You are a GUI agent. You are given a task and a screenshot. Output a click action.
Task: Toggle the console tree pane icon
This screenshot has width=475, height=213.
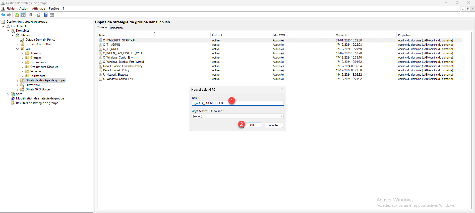pyautogui.click(x=23, y=15)
